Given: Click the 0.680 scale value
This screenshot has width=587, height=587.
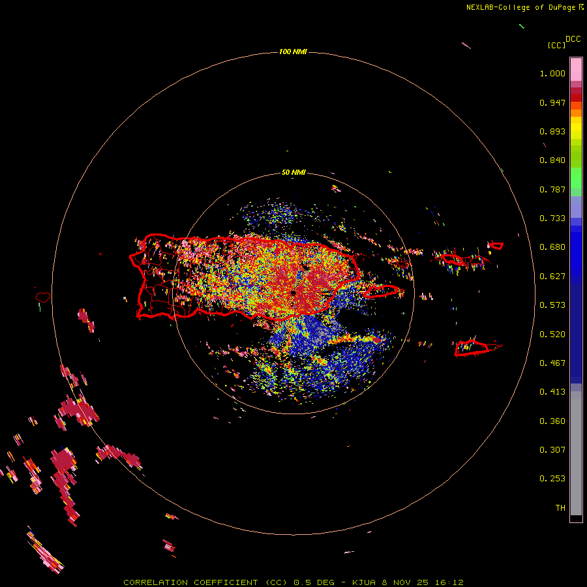Looking at the screenshot, I should click(x=552, y=247).
